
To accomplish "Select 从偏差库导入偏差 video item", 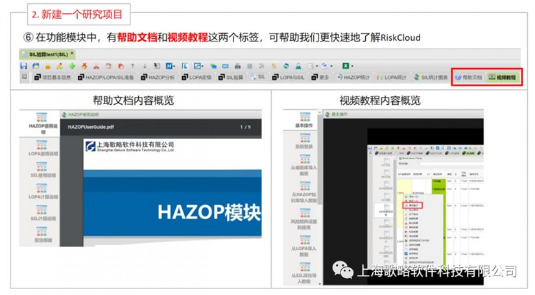I will tap(303, 165).
